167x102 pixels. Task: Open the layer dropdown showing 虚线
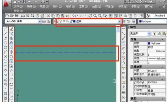click(119, 21)
